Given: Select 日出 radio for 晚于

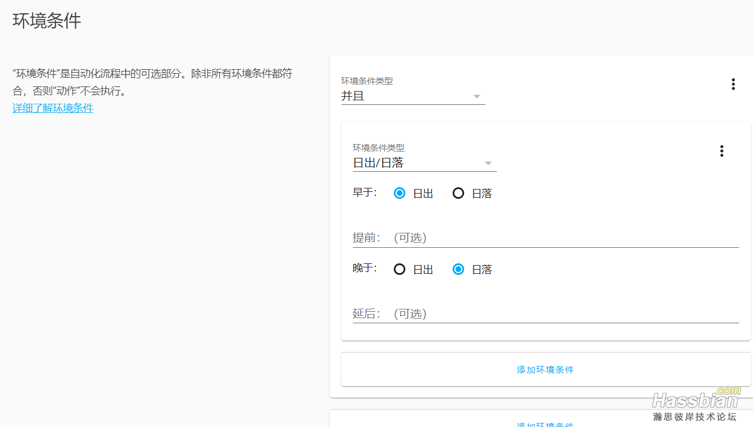Looking at the screenshot, I should click(x=400, y=269).
